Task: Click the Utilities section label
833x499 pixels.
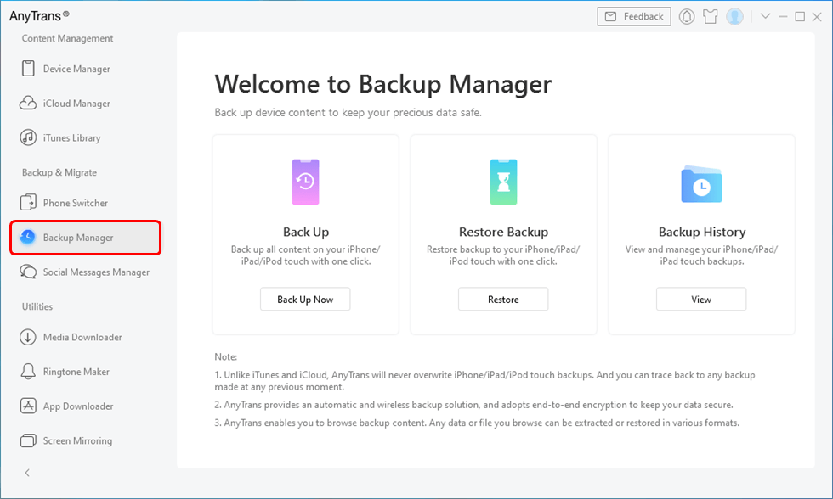Action: coord(37,306)
